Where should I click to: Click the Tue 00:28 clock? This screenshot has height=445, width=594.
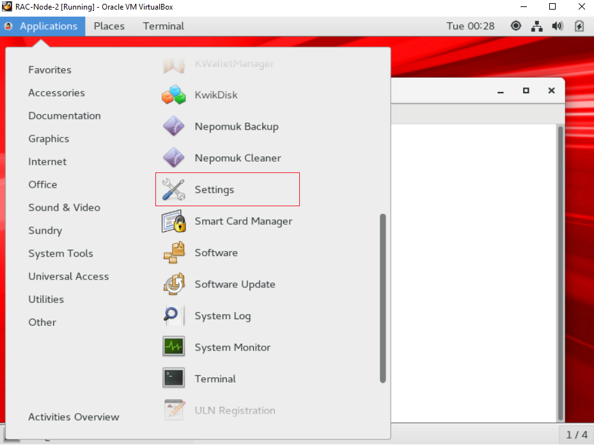coord(470,26)
